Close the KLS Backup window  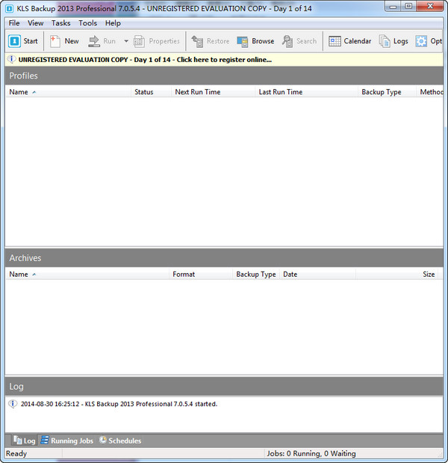click(430, 6)
